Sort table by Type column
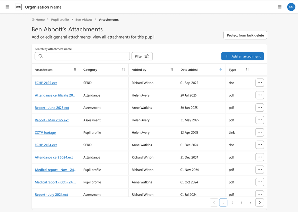Image resolution: width=298 pixels, height=212 pixels. (x=247, y=69)
